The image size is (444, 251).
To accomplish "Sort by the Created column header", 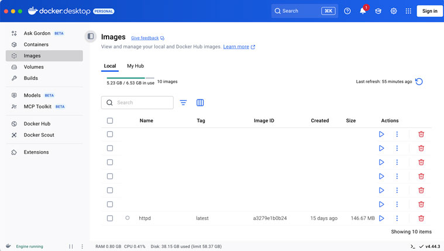I will pyautogui.click(x=319, y=121).
